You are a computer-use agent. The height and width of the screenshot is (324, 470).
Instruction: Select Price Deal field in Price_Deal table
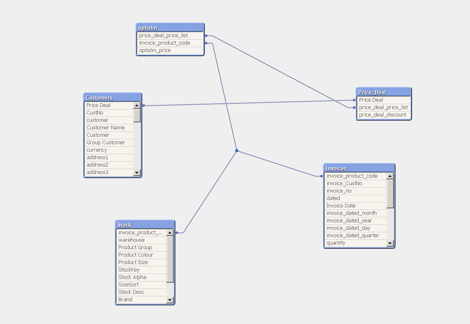384,100
